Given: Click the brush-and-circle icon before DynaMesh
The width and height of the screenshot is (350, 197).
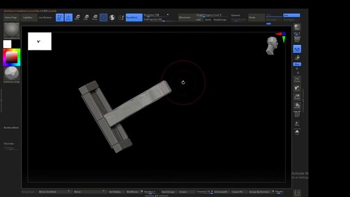Looking at the screenshot, I should 121,18.
